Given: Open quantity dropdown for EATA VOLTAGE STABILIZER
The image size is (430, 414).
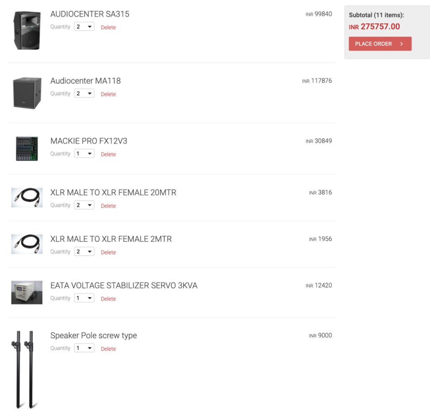Looking at the screenshot, I should coord(84,298).
